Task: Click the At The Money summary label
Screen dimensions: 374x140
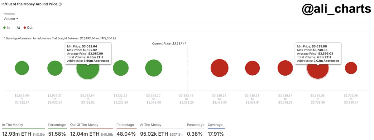Action: click(x=151, y=125)
